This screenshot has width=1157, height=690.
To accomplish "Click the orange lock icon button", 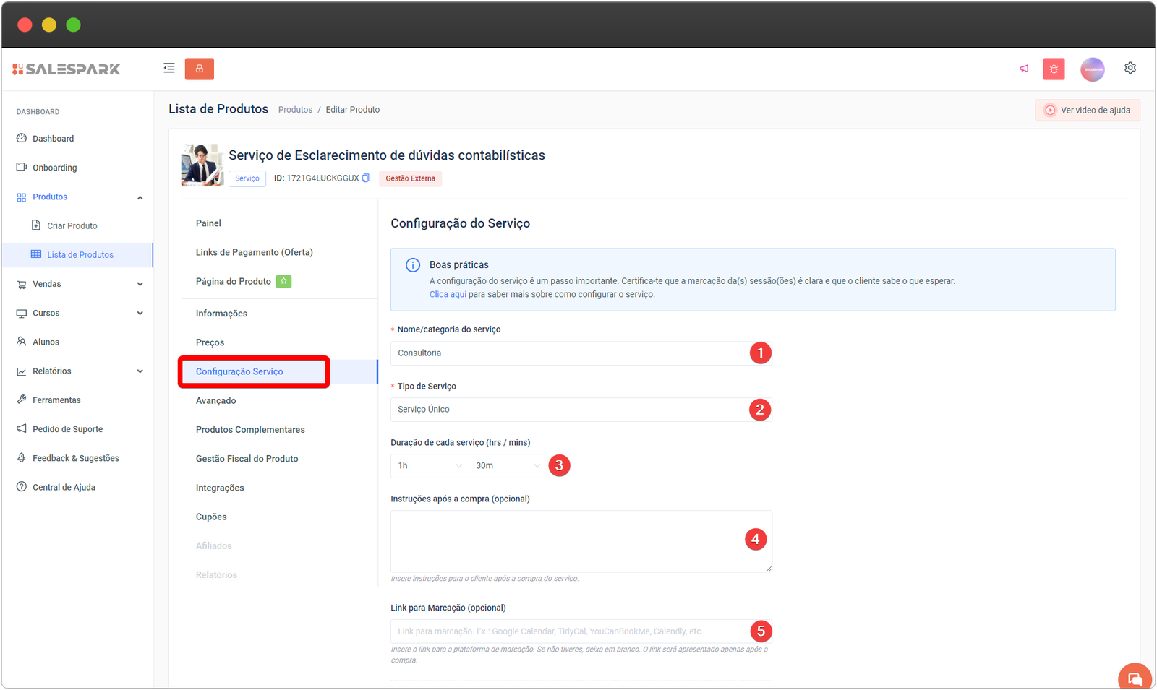I will click(199, 69).
